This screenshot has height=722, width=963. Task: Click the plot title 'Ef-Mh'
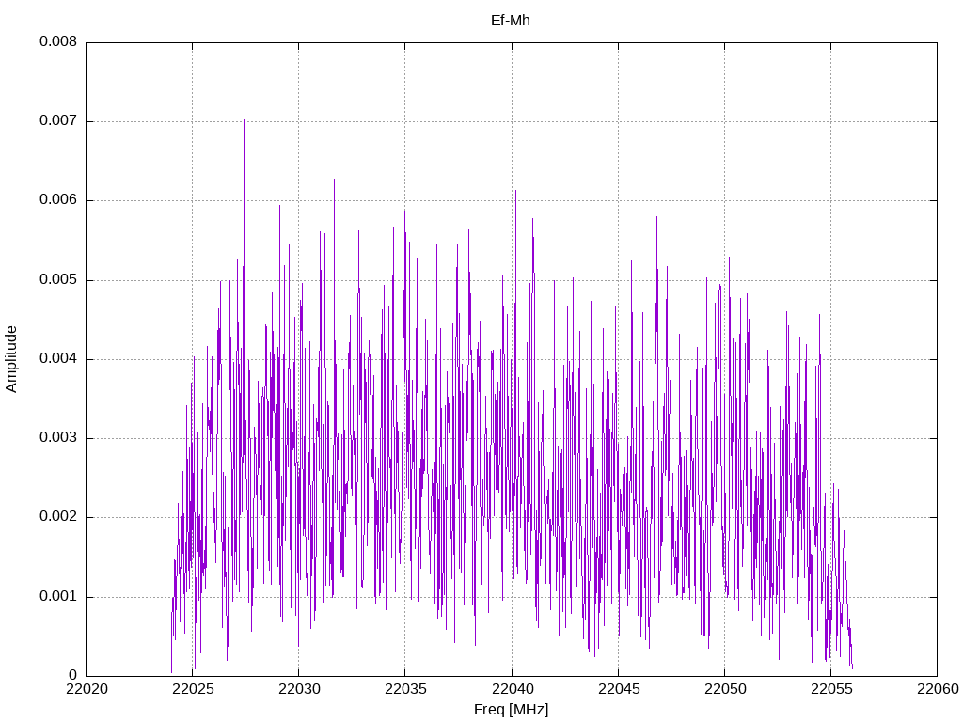[x=511, y=21]
